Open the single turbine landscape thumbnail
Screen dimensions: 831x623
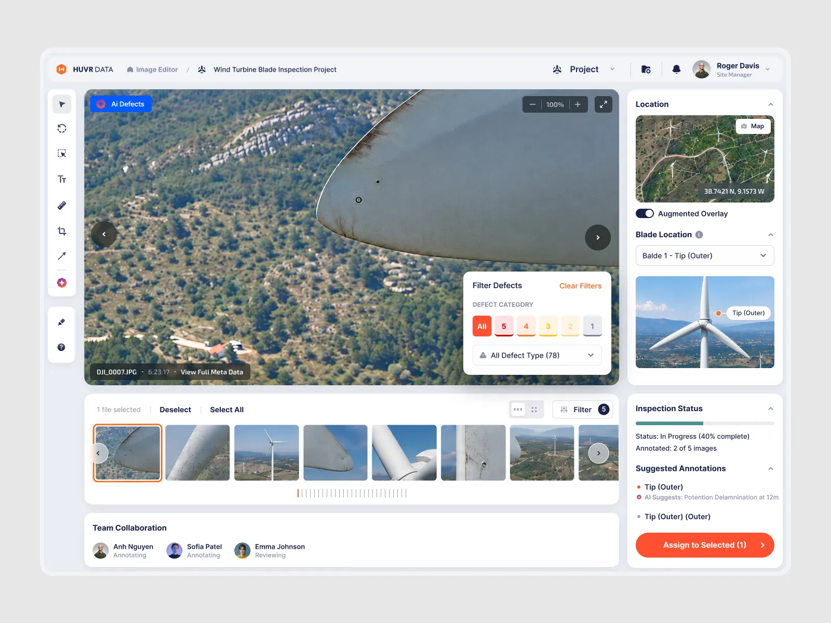pos(266,453)
